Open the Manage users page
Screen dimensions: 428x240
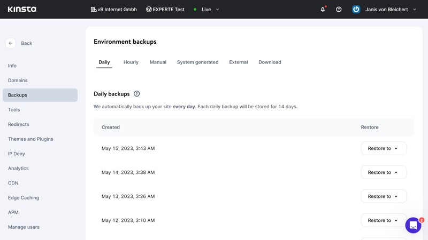tap(24, 227)
